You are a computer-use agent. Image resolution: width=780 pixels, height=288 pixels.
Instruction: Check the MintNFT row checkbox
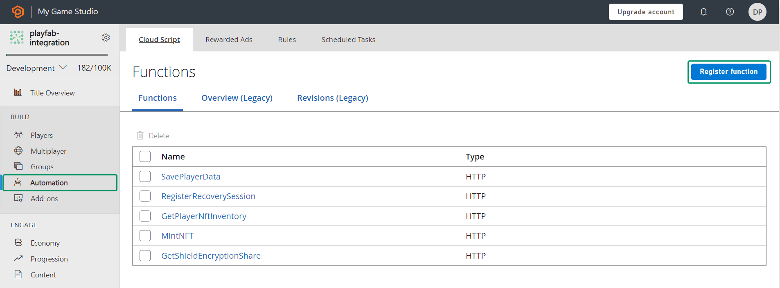pyautogui.click(x=145, y=236)
